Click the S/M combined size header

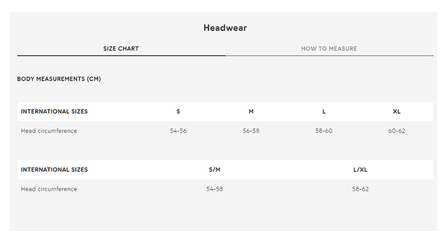point(215,170)
